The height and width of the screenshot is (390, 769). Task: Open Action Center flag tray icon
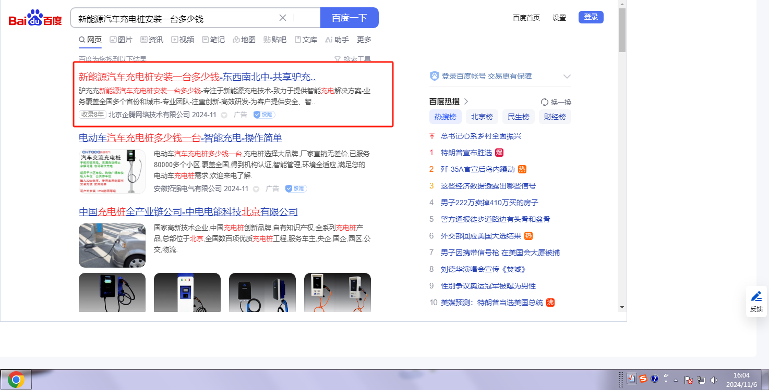pyautogui.click(x=688, y=380)
